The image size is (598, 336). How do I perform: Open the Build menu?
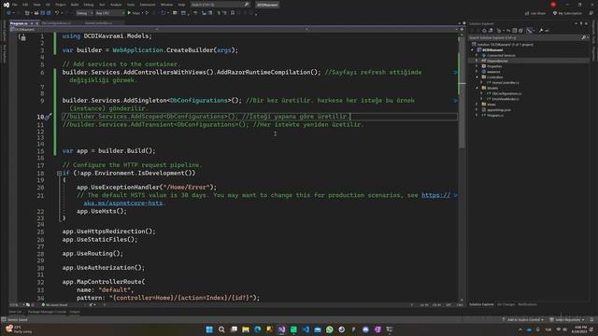pyautogui.click(x=75, y=5)
